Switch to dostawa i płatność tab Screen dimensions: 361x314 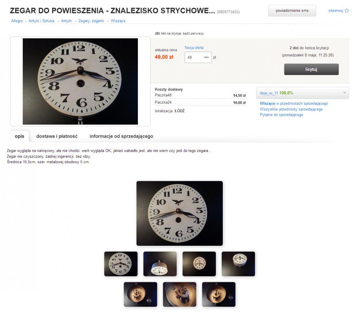tap(57, 136)
